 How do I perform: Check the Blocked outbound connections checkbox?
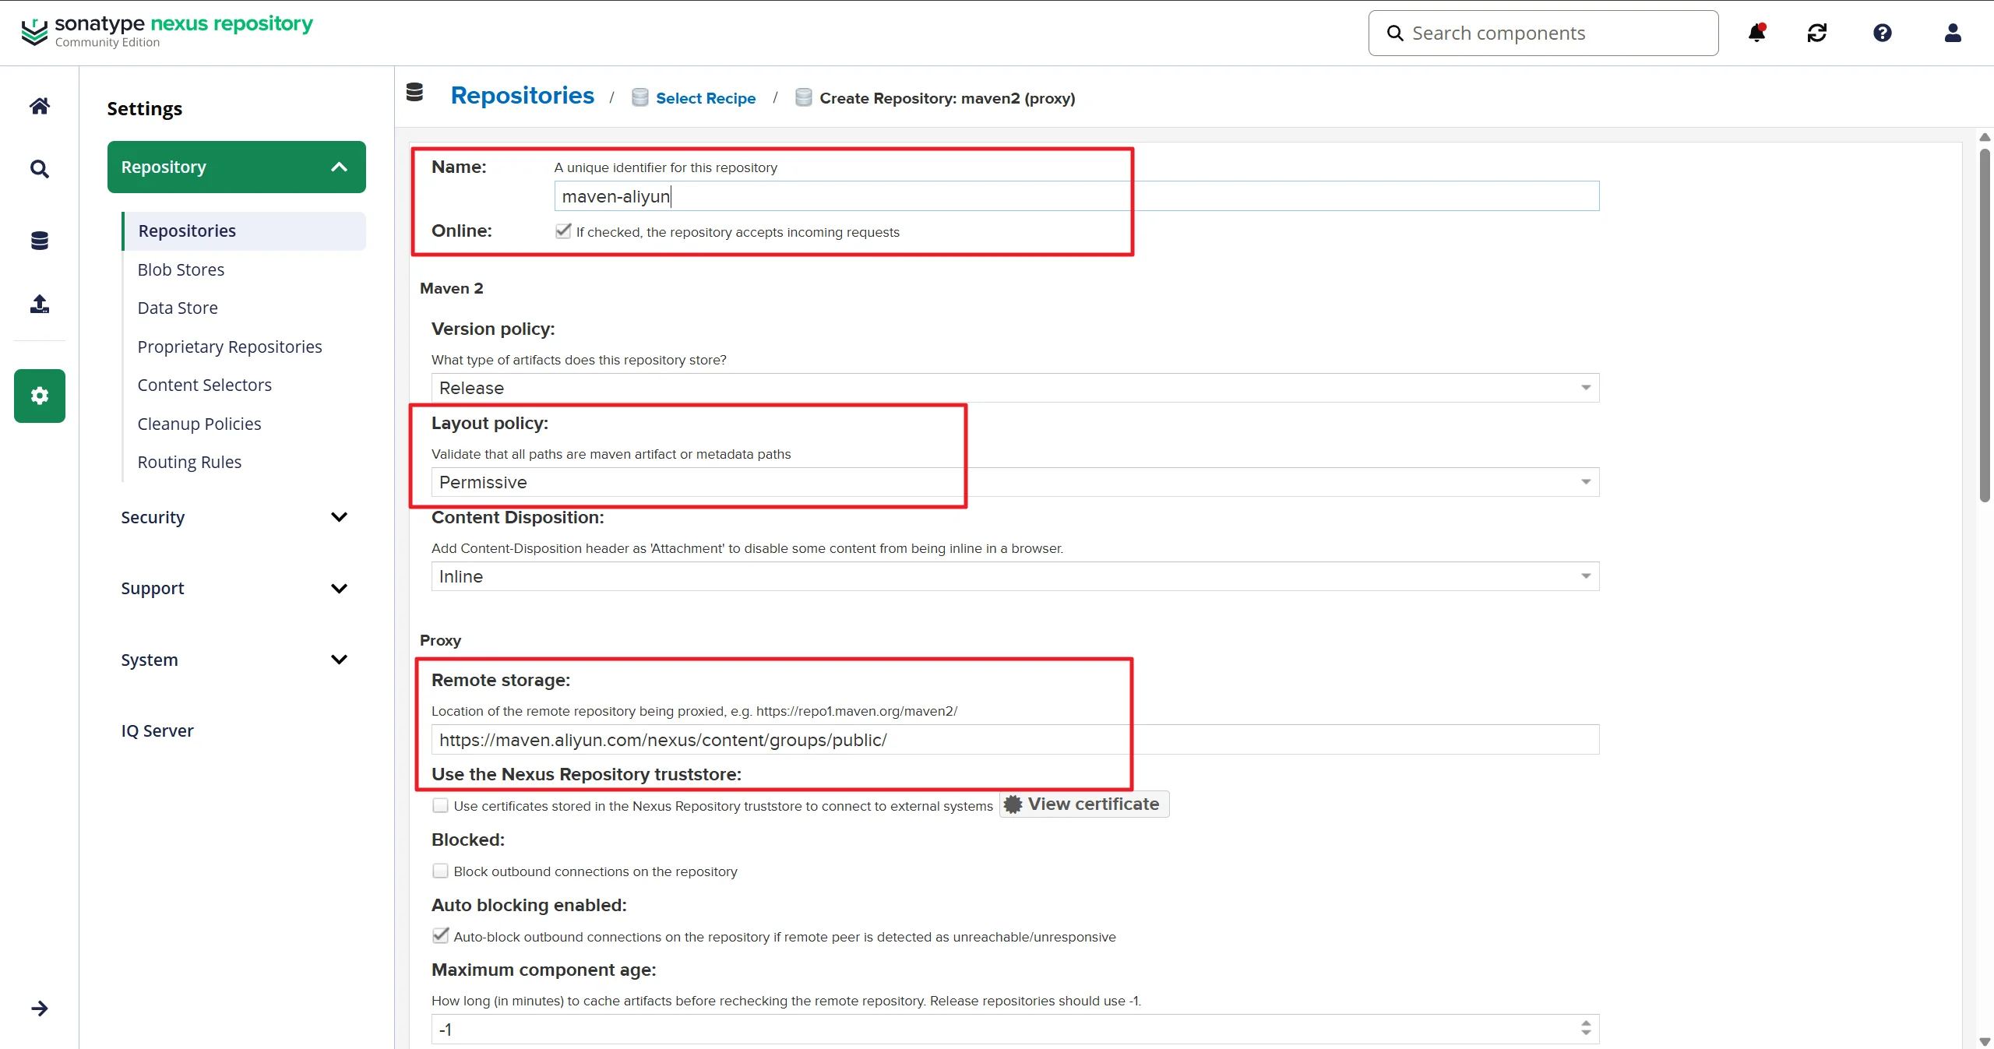(440, 871)
